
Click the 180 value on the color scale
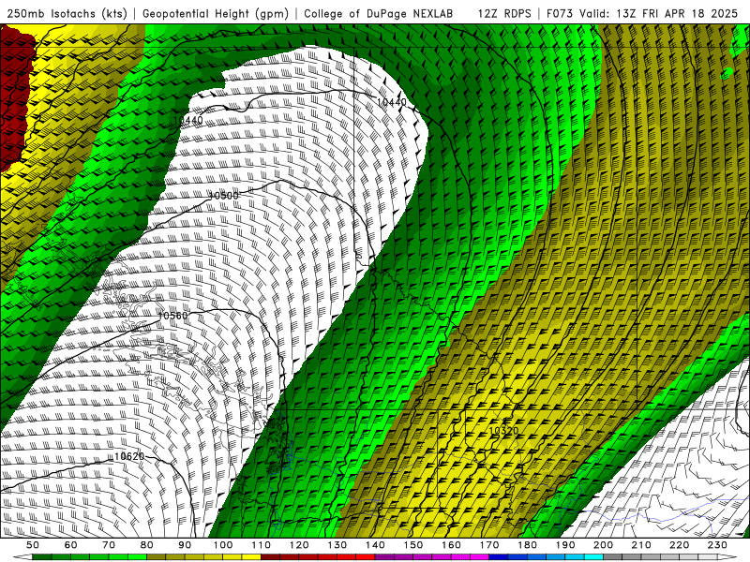[527, 545]
